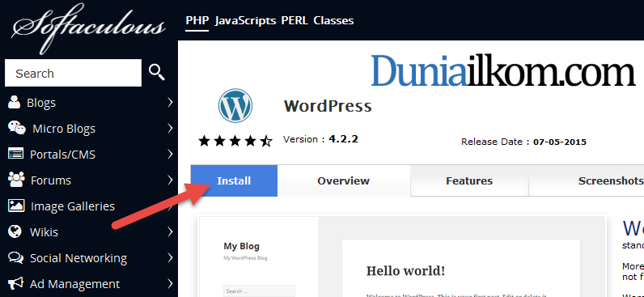Click the Softaculous logo
Image resolution: width=644 pixels, height=297 pixels.
click(x=89, y=28)
